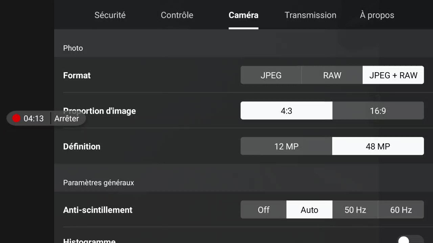Select JPEG + RAW format option

coord(393,75)
